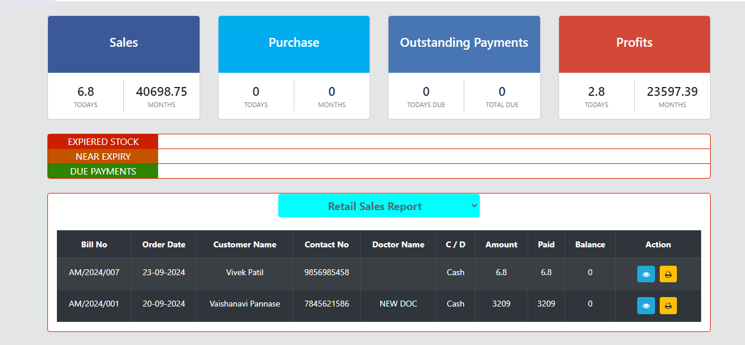The width and height of the screenshot is (745, 345).
Task: Click the Bill No column header
Action: [x=94, y=244]
